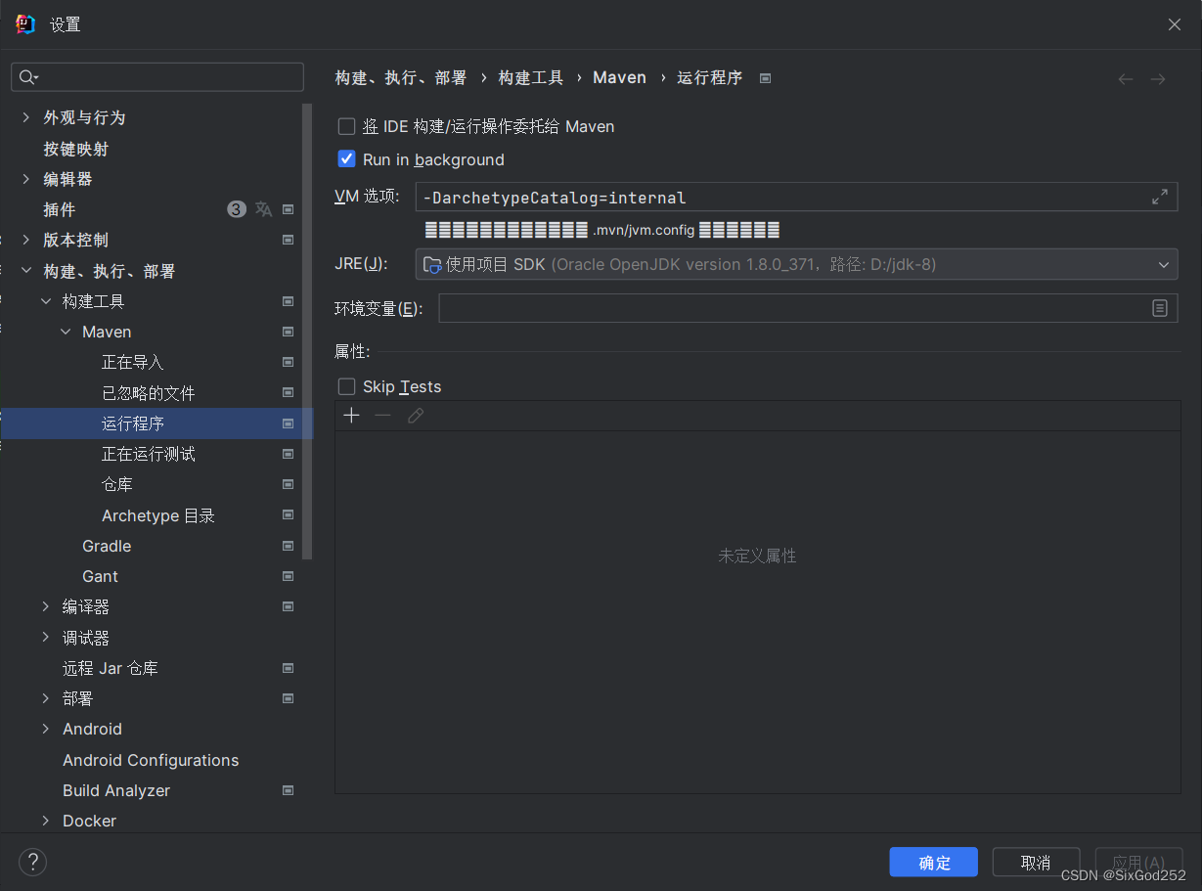Click project-level icon beside 插件 row
1202x891 pixels.
[289, 209]
